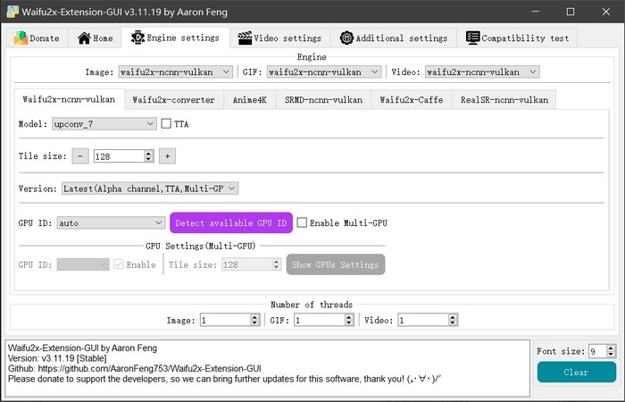Click the GIF threads number field
Viewport: 625px width, 402px height.
pyautogui.click(x=320, y=320)
